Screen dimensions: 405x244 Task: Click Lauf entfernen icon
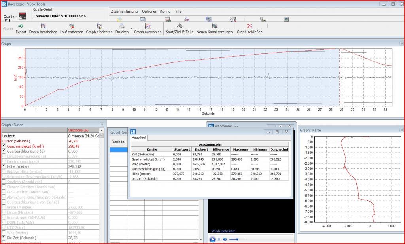pos(72,26)
